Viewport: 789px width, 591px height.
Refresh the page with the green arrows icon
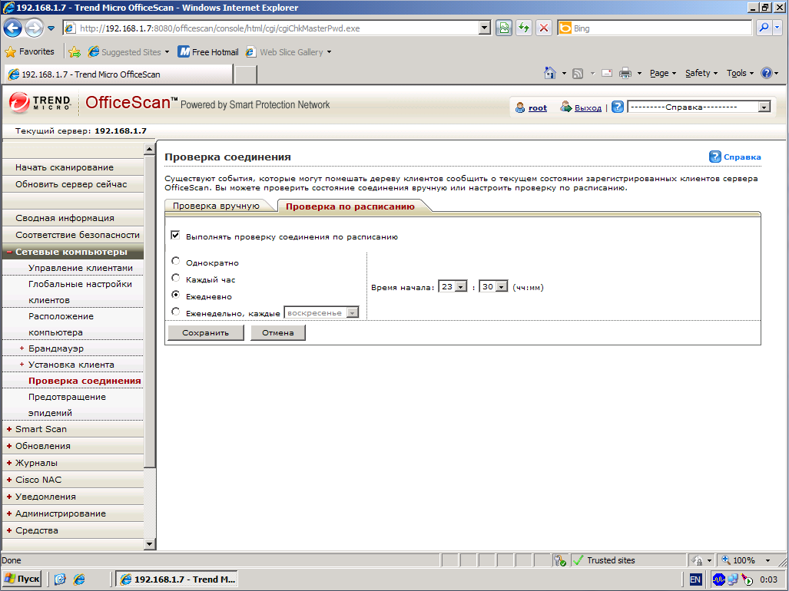524,28
